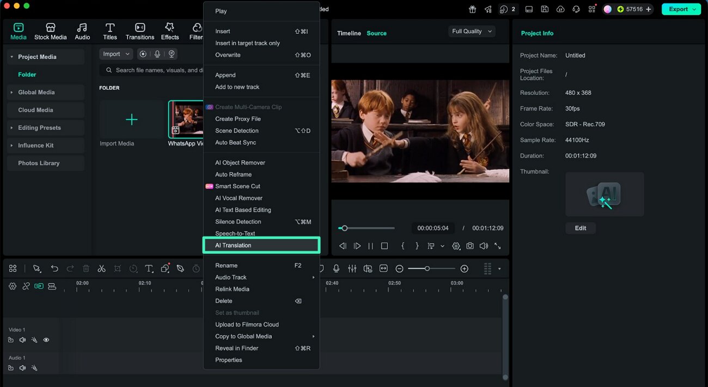Mute the Video 1 track

[22, 340]
